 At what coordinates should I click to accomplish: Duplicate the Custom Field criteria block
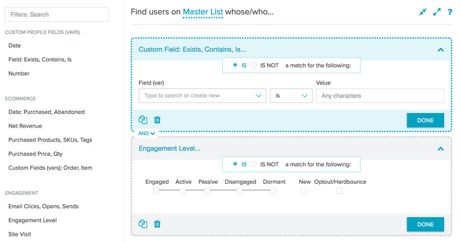(143, 120)
